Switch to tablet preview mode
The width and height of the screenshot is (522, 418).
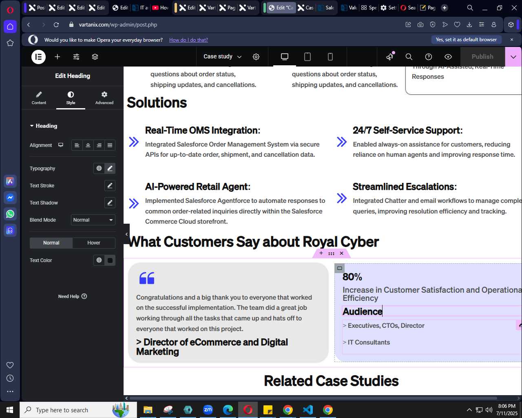tap(307, 57)
